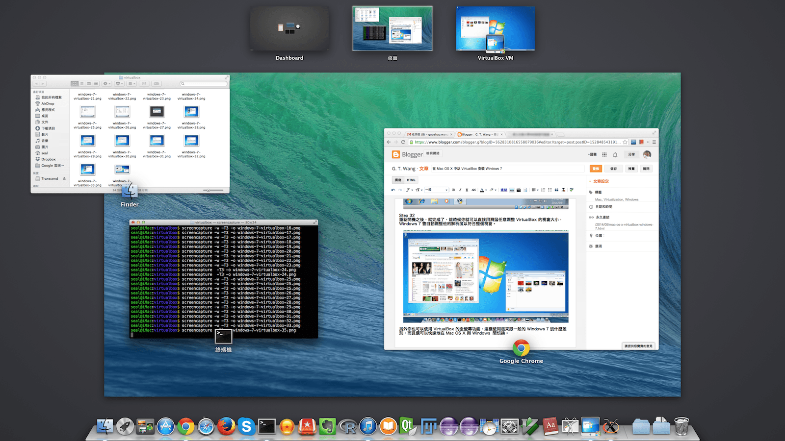Image resolution: width=785 pixels, height=441 pixels.
Task: Click the insert video icon in Blogger toolbar
Action: (x=519, y=190)
